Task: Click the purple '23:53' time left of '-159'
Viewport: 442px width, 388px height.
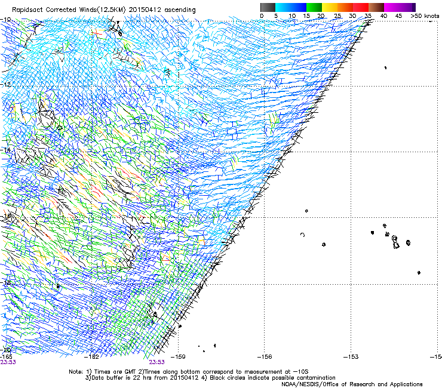Action: [156, 362]
